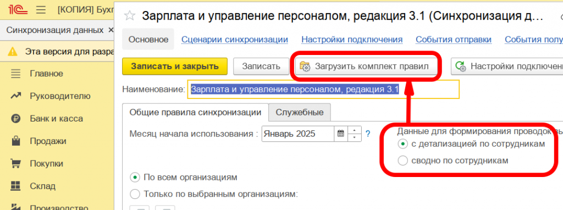Screen dimensions: 563x210
Task: Open Покупки section in sidebar
Action: click(x=47, y=164)
